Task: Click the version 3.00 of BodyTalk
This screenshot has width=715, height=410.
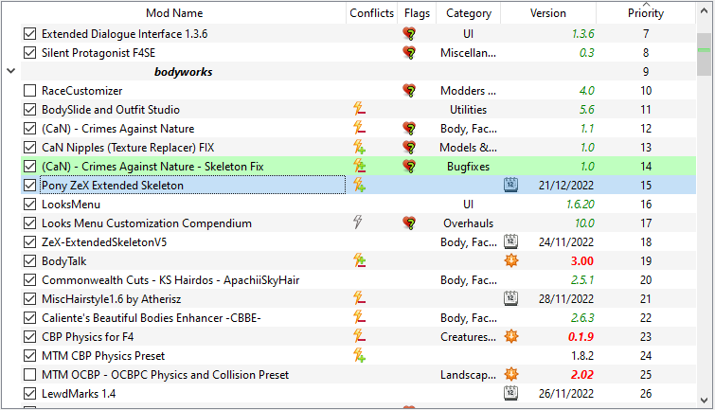Action: (x=582, y=261)
